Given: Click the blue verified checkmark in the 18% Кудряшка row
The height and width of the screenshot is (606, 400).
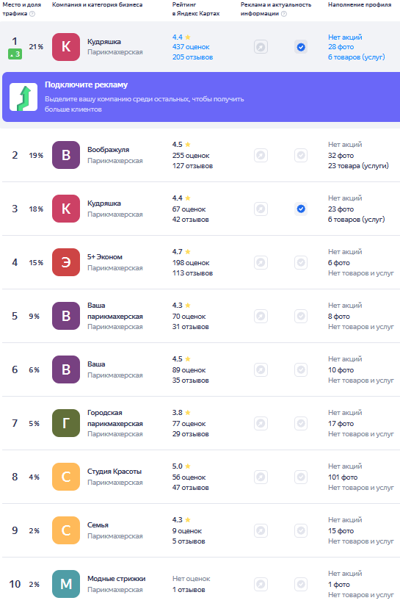Looking at the screenshot, I should pyautogui.click(x=301, y=209).
